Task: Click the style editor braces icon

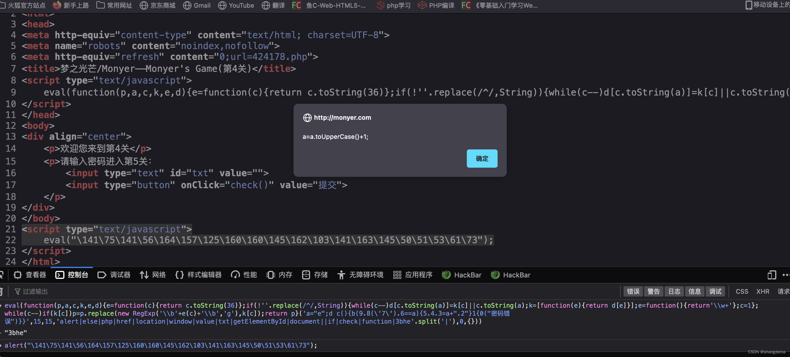Action: tap(180, 275)
